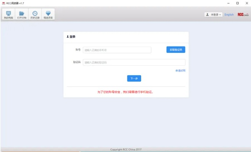
Task: Focus the 验证码 verification code field
Action: click(134, 62)
